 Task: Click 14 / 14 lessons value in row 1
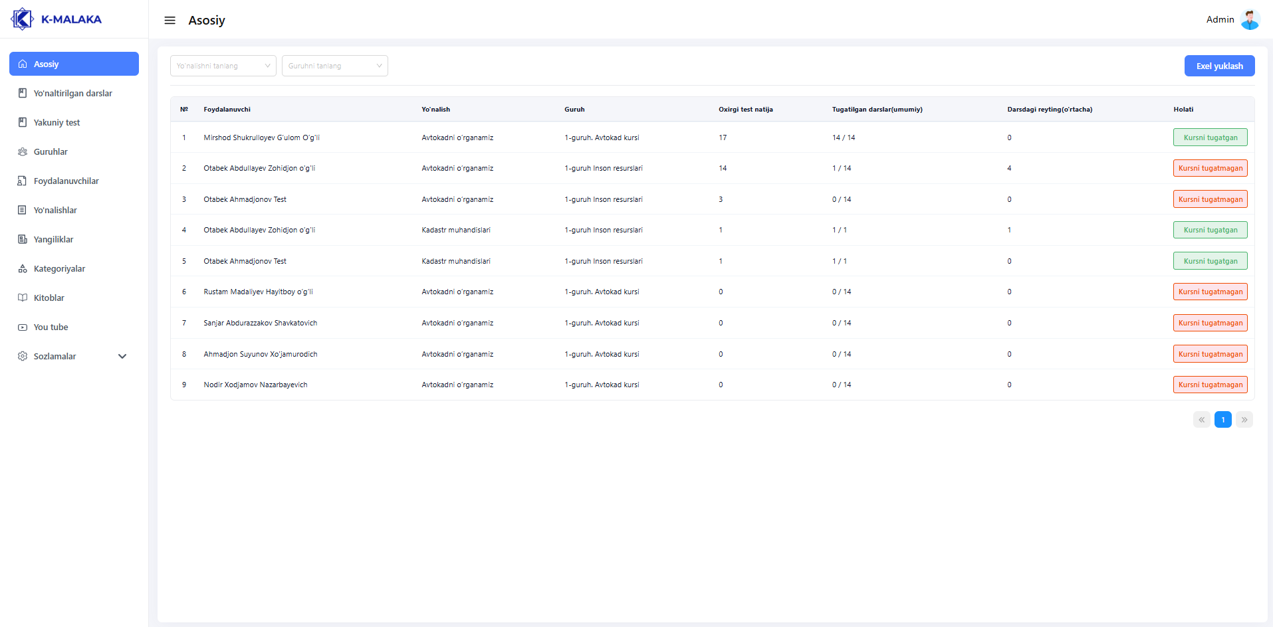pyautogui.click(x=844, y=137)
